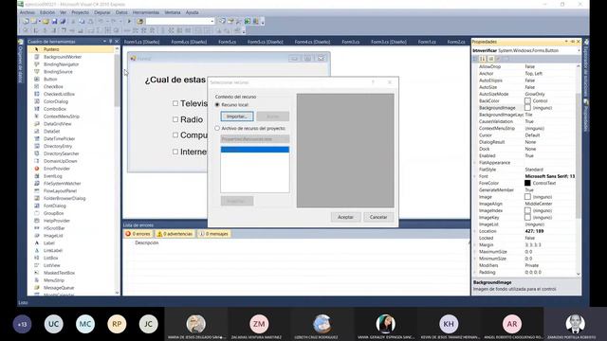Screen dimensions: 607x341
Task: Show the 0 mensajes filter
Action: tap(213, 234)
